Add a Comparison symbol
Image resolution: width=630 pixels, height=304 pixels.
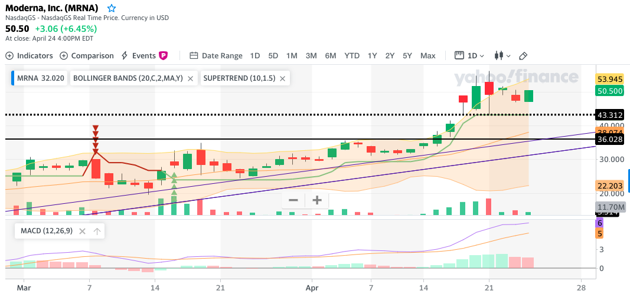pos(87,55)
